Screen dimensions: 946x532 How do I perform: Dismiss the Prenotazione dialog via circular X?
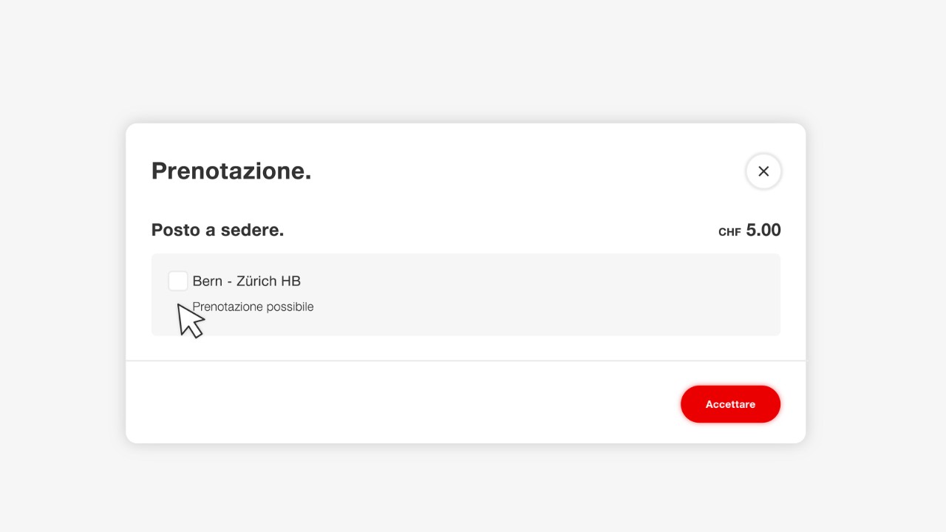[764, 171]
